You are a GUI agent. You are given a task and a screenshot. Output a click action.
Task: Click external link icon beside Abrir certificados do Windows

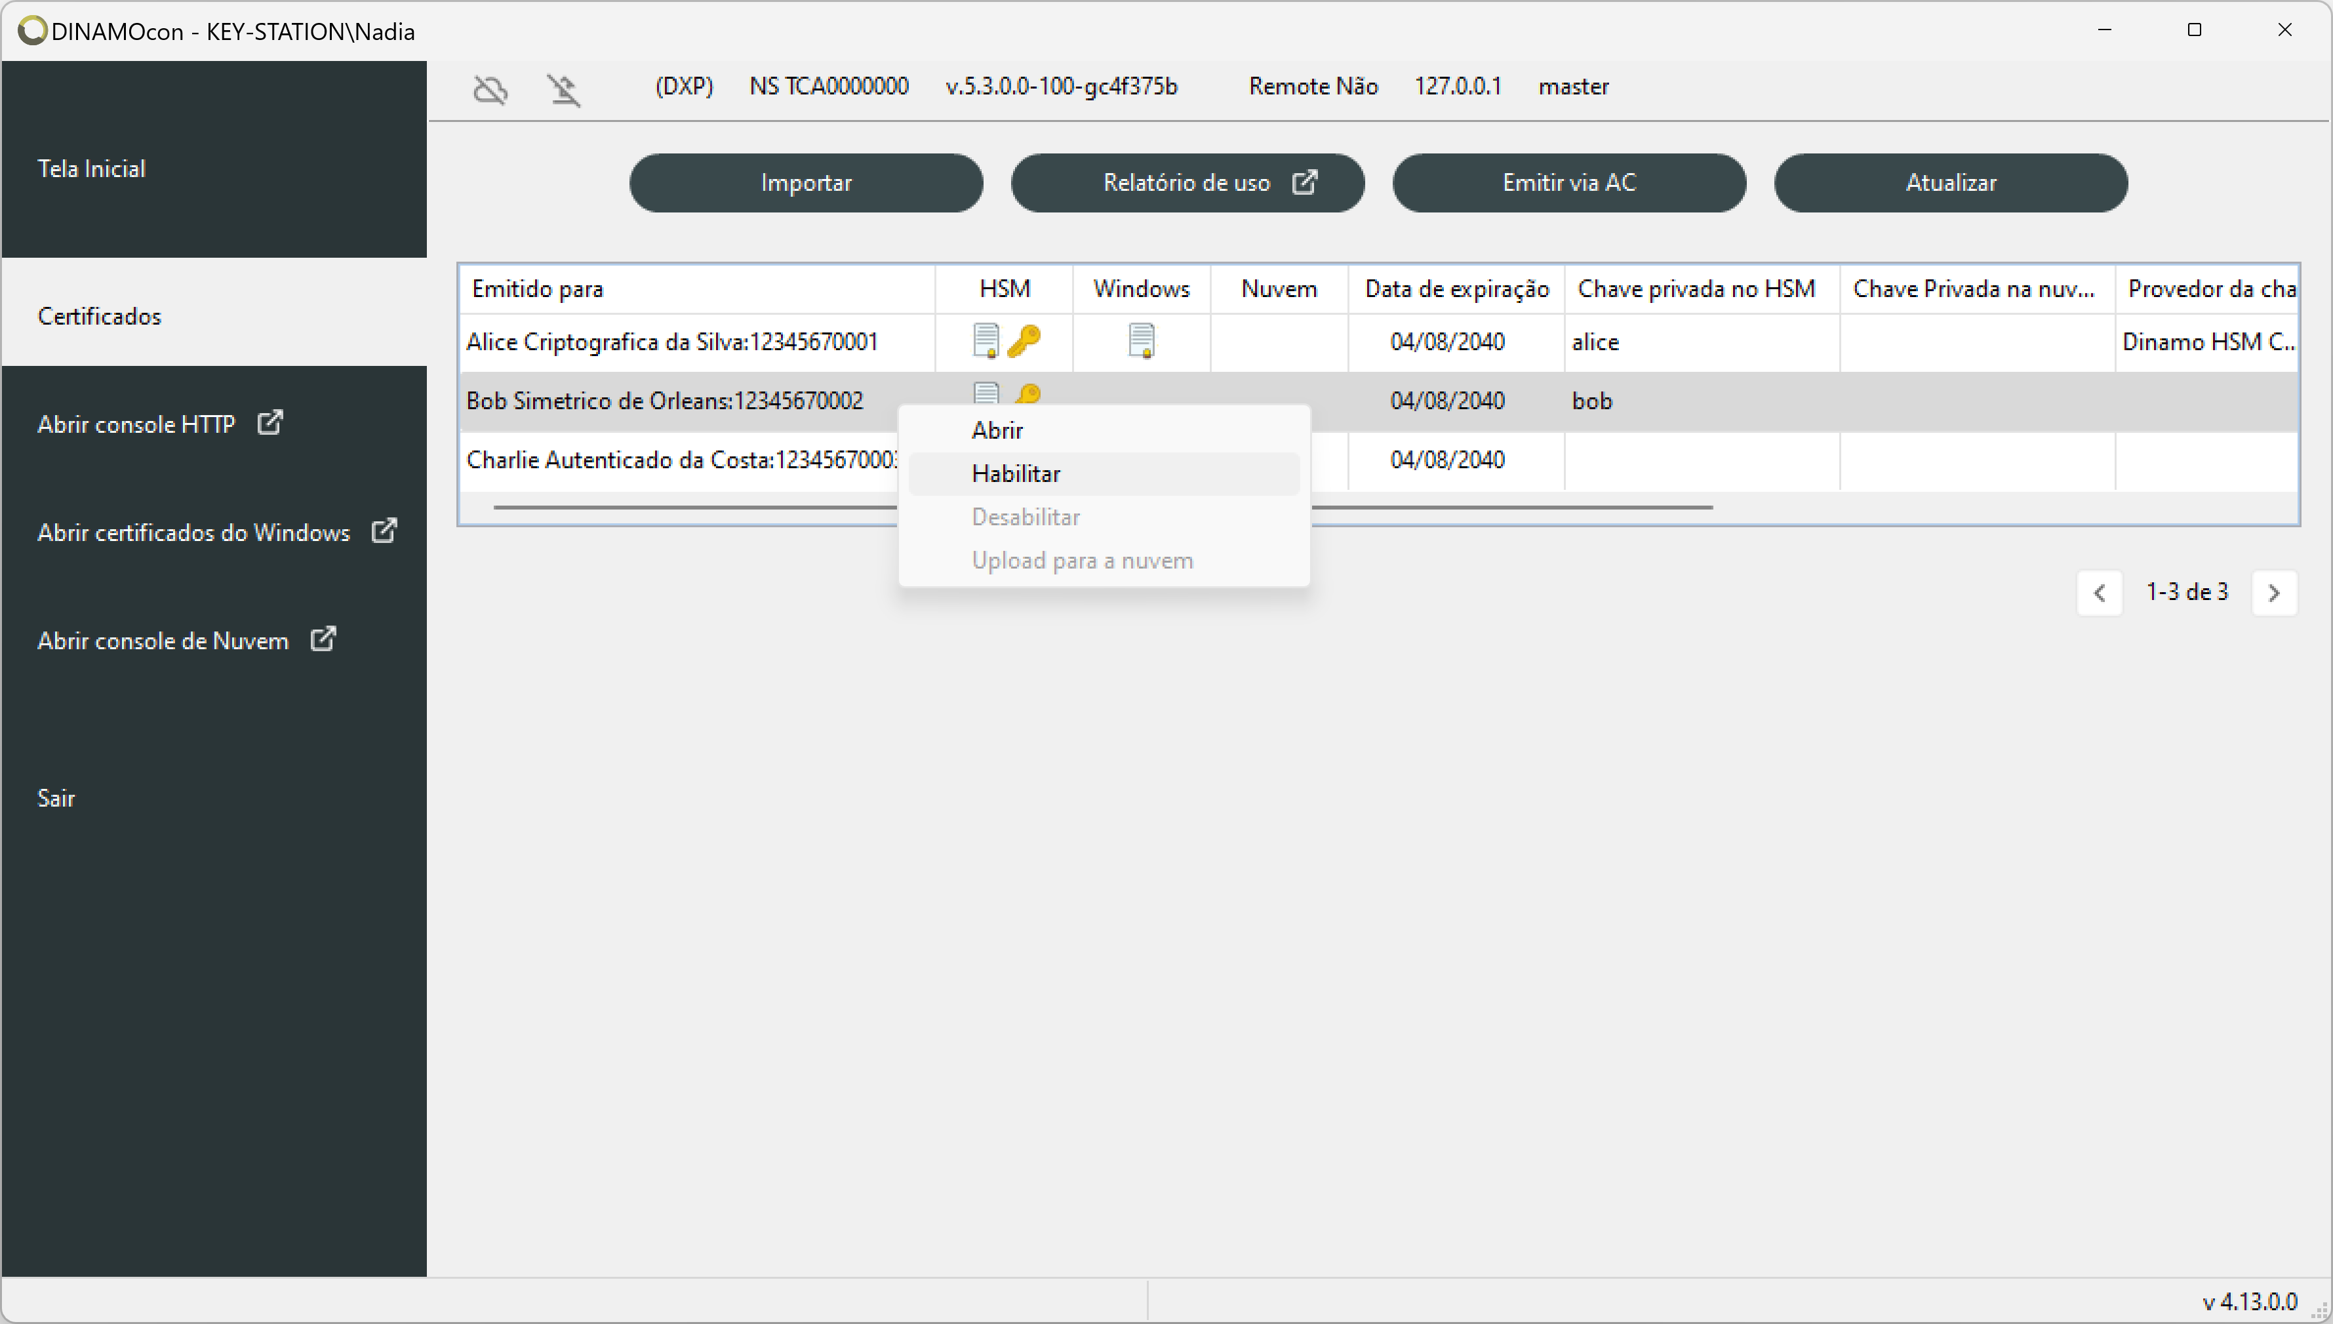385,531
